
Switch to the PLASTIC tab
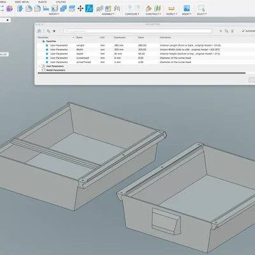(43, 2)
